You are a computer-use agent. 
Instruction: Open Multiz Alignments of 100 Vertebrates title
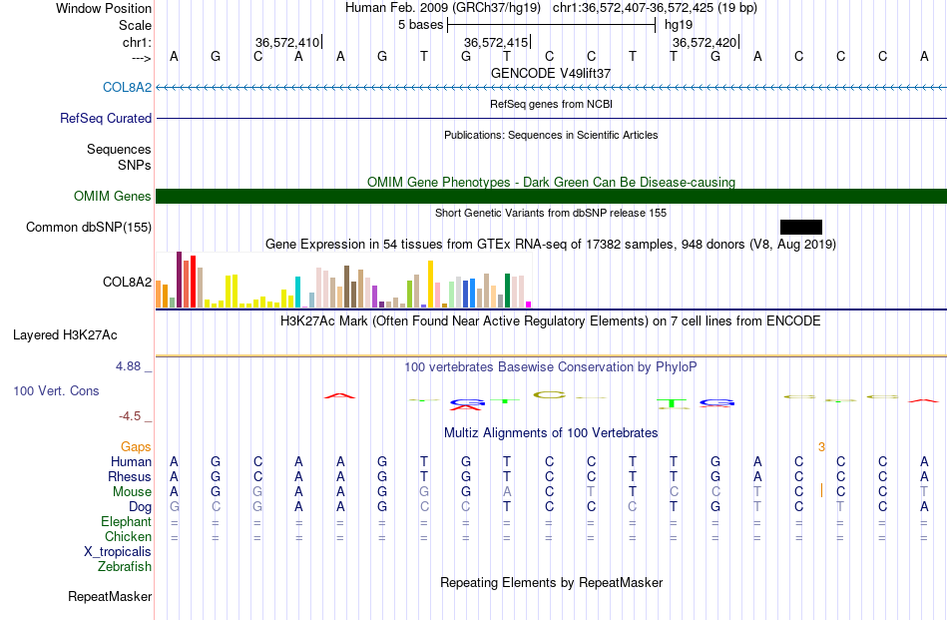[551, 432]
